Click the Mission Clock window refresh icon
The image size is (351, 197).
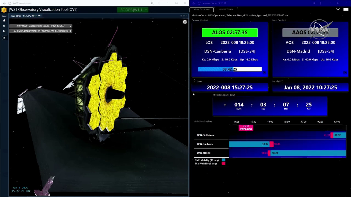pos(199,3)
